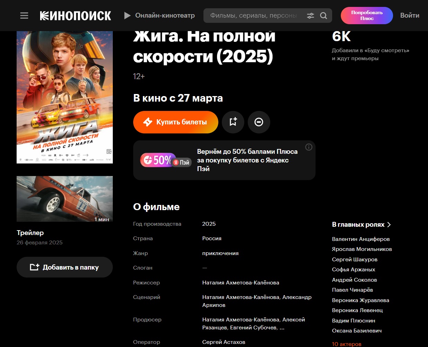Expand В главных ролях cast list
Viewport: 428px width, 347px height.
coord(361,225)
